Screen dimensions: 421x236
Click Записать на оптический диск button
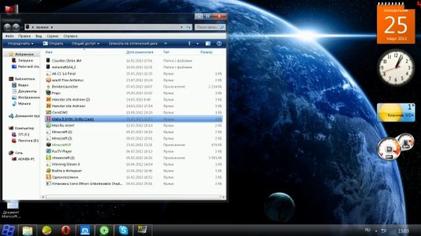pyautogui.click(x=133, y=44)
